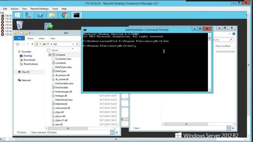Image resolution: width=253 pixels, height=142 pixels.
Task: Go up one folder level in Explorer
Action: [x=32, y=44]
